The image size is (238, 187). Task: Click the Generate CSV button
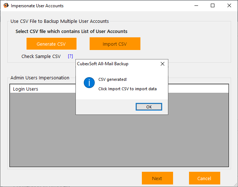(x=52, y=44)
